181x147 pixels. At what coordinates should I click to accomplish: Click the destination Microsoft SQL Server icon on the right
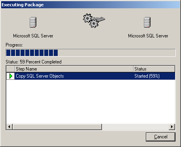pyautogui.click(x=147, y=22)
